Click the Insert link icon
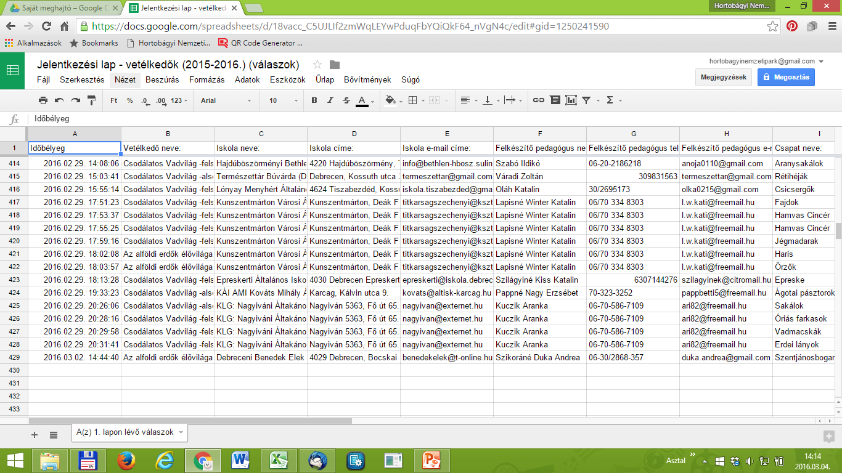 pos(539,100)
